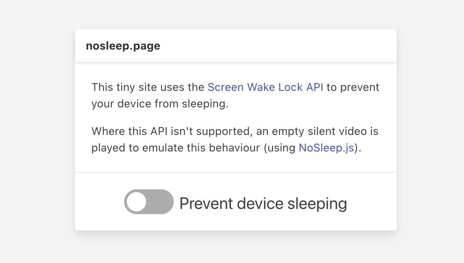Viewport: 464px width, 263px height.
Task: Click the text "to prevent" after the API link
Action: (353, 87)
